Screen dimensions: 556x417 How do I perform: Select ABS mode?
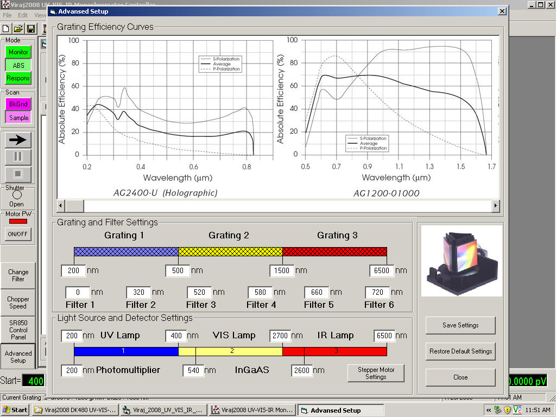[18, 65]
